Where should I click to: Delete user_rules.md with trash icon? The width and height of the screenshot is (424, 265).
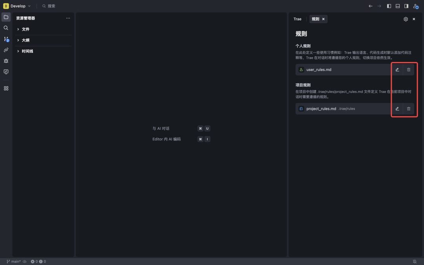pyautogui.click(x=409, y=70)
